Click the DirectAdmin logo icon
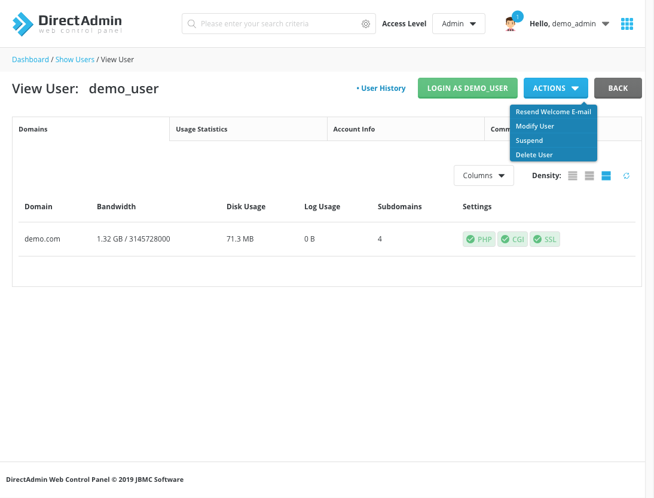 point(23,24)
